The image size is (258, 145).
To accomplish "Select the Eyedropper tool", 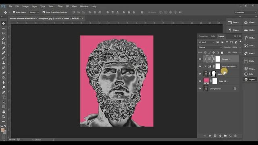I will point(4,48).
